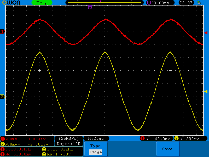Screen dimensions: 209x157
Task: Click the sample rate (25MS/s) readout
Action: point(69,139)
